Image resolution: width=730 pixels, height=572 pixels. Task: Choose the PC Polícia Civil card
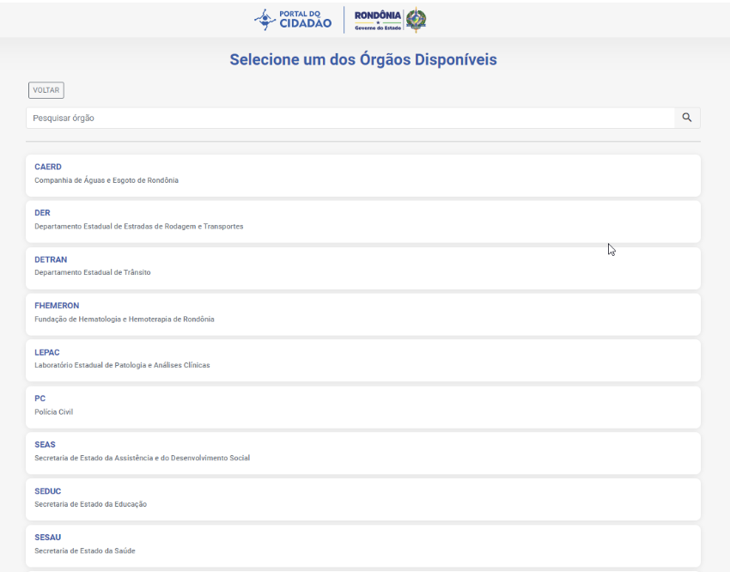pyautogui.click(x=363, y=407)
